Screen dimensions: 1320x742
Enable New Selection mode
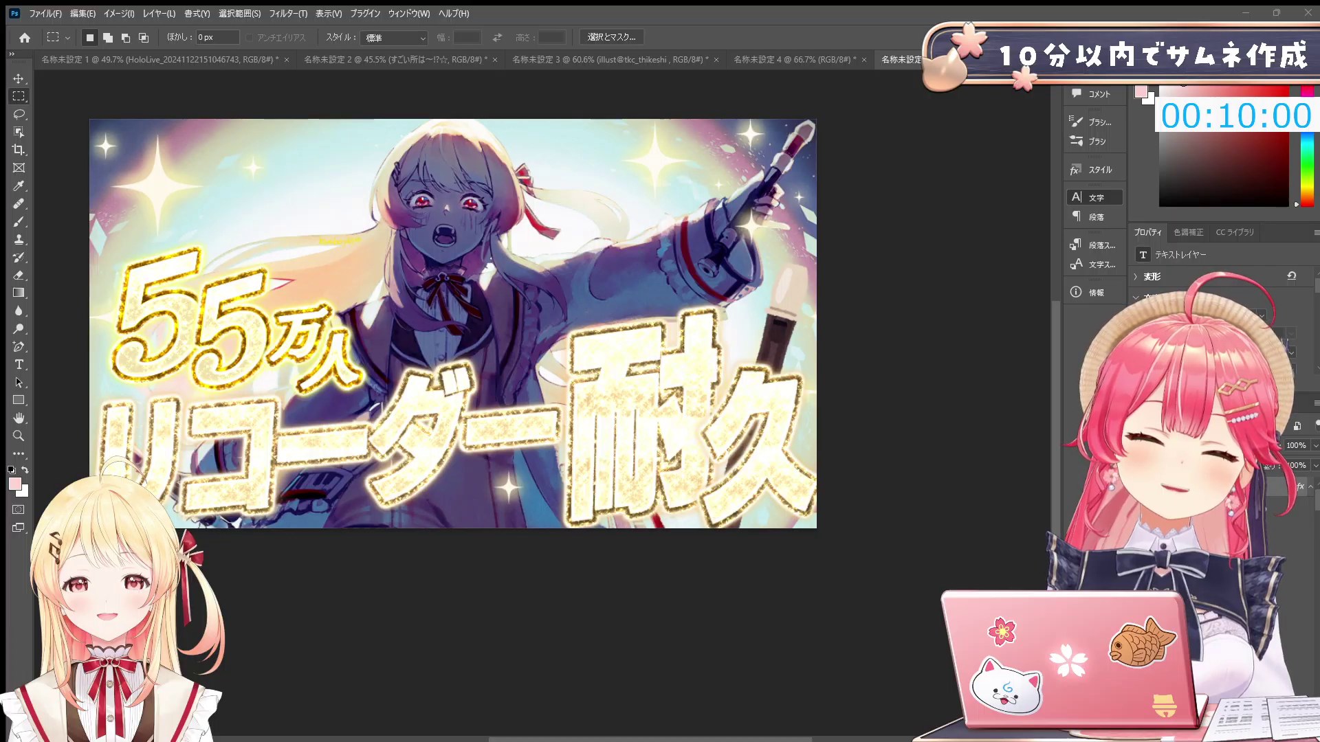[x=89, y=37]
